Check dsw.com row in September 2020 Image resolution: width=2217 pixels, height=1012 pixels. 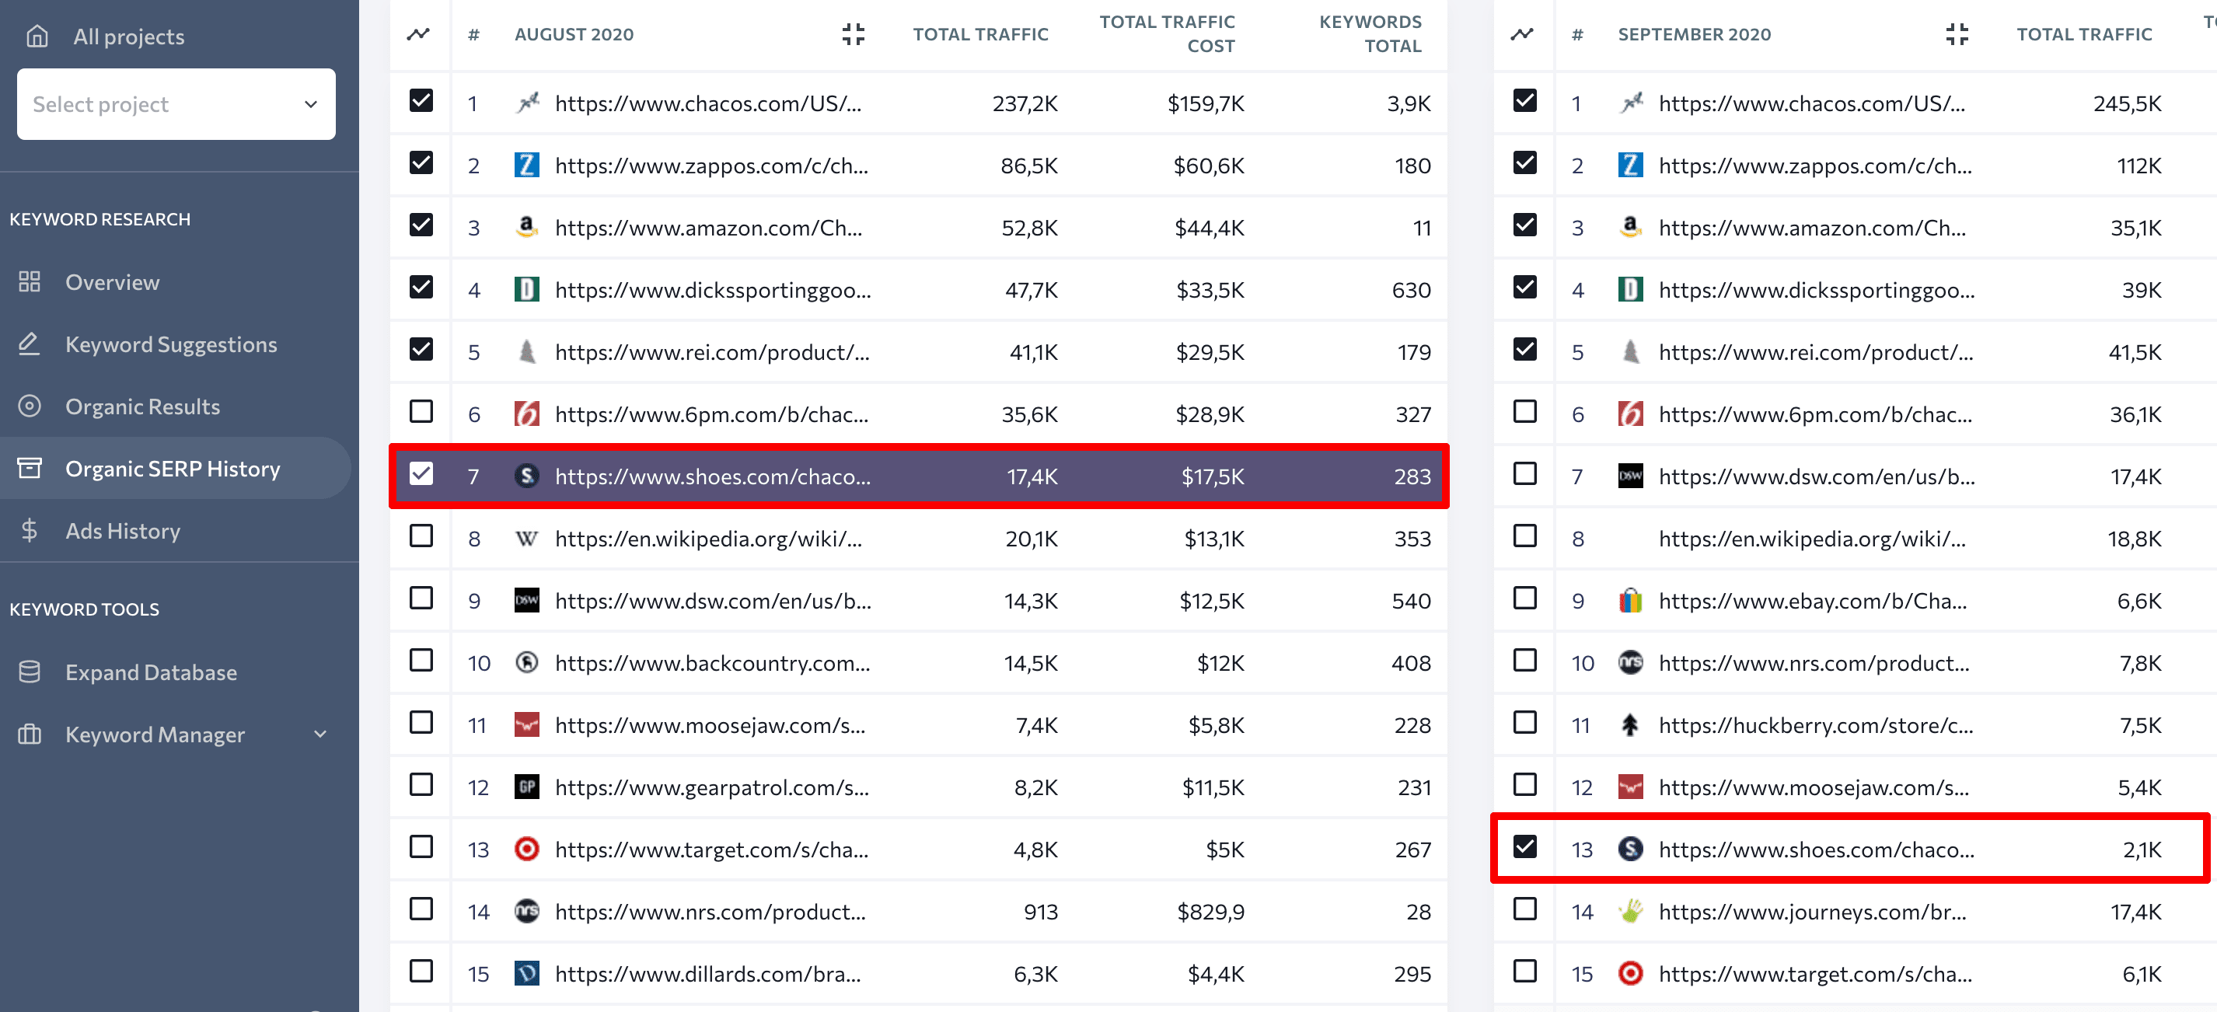1524,473
